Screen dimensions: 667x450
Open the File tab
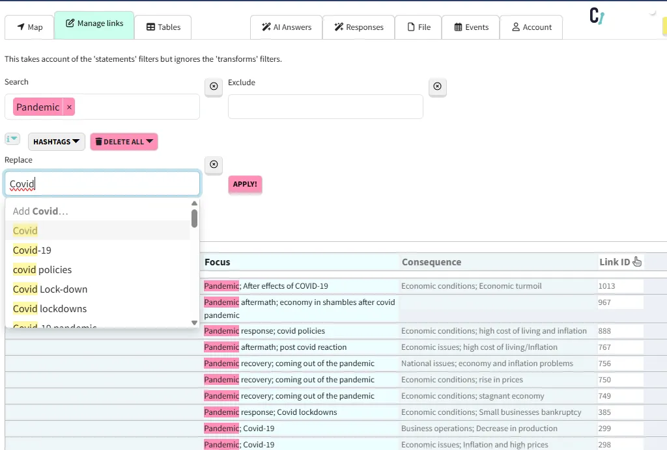coord(419,27)
